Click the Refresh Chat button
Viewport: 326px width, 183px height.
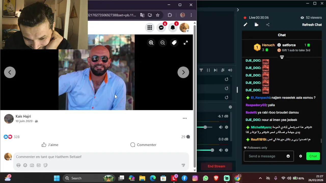[312, 25]
